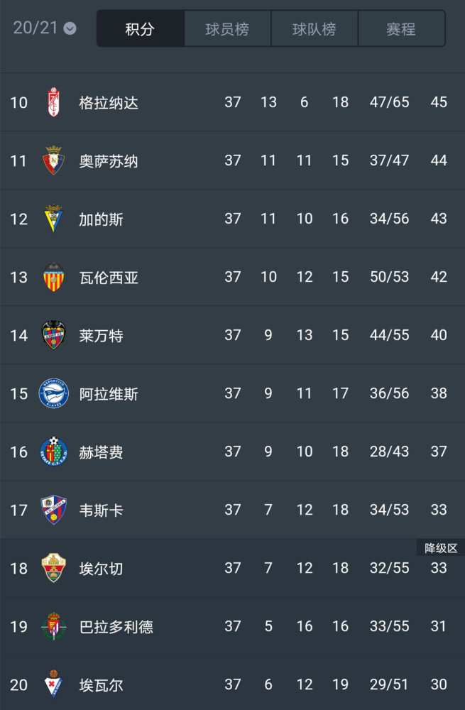Image resolution: width=465 pixels, height=710 pixels.
Task: Click the Valladolid club crest icon
Action: [53, 626]
